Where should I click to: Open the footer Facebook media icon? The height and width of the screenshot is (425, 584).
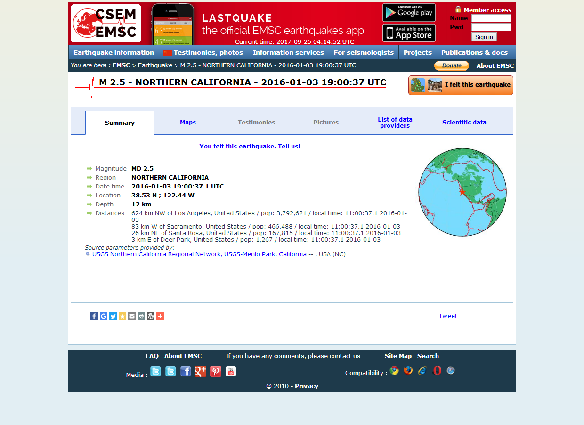click(186, 371)
